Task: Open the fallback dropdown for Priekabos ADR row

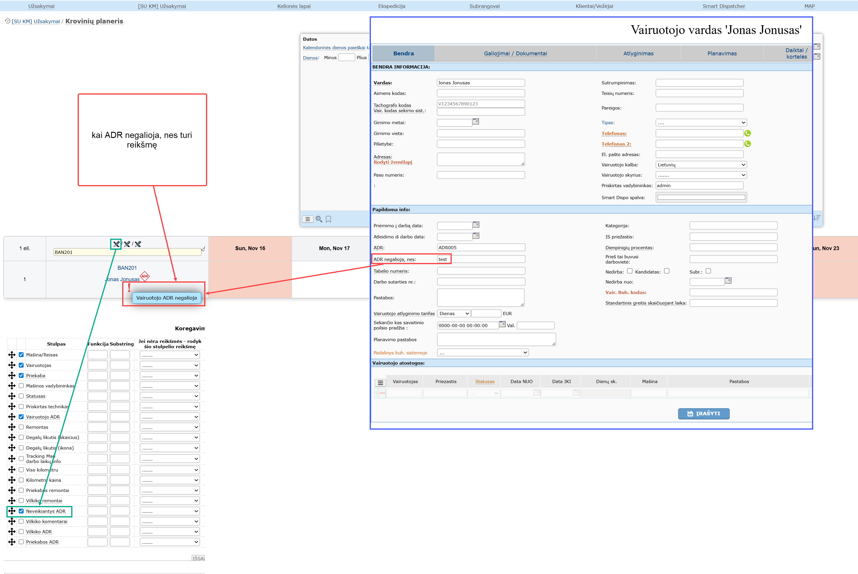Action: pos(170,542)
